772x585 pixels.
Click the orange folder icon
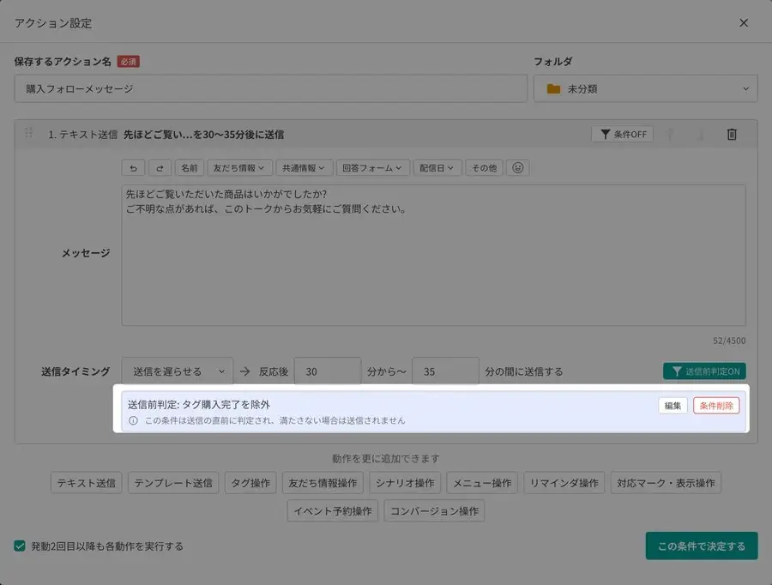coord(553,89)
